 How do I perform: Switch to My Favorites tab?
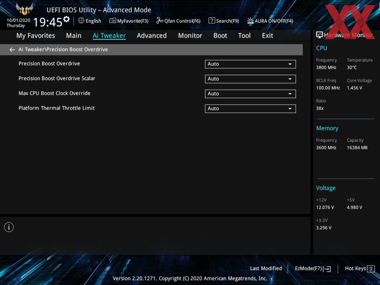[x=35, y=35]
